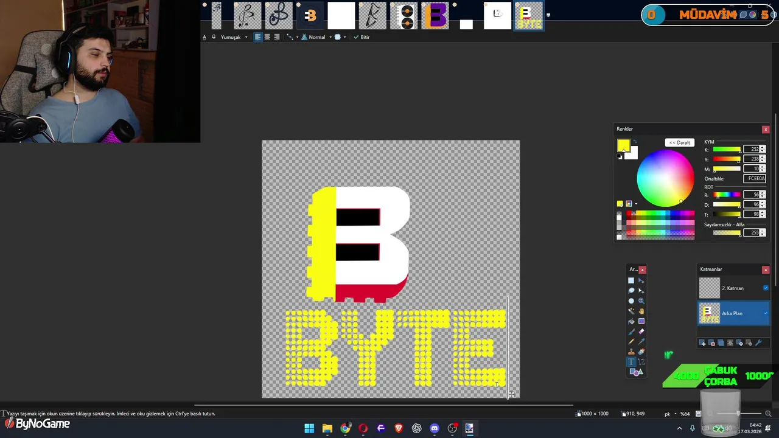Image resolution: width=779 pixels, height=438 pixels.
Task: Select the Ellipse Select tool
Action: [631, 301]
